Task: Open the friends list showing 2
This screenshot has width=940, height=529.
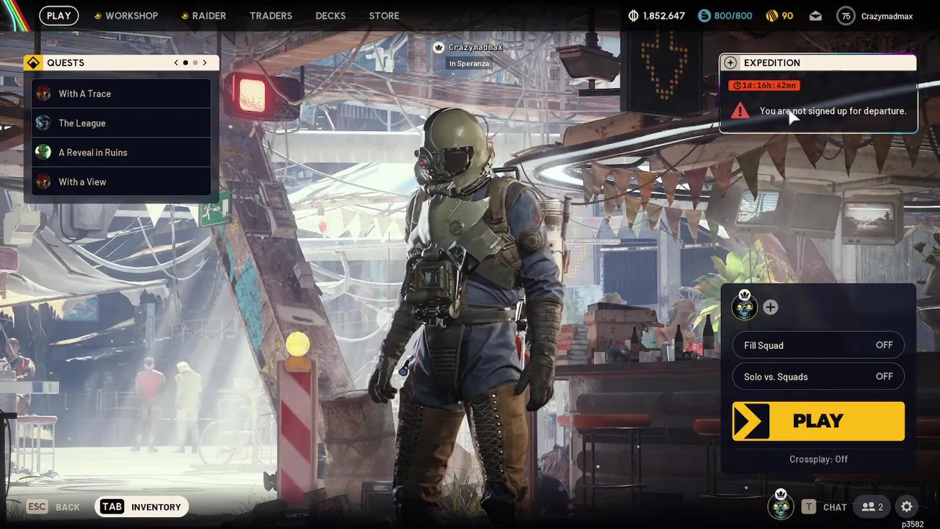Action: [872, 507]
